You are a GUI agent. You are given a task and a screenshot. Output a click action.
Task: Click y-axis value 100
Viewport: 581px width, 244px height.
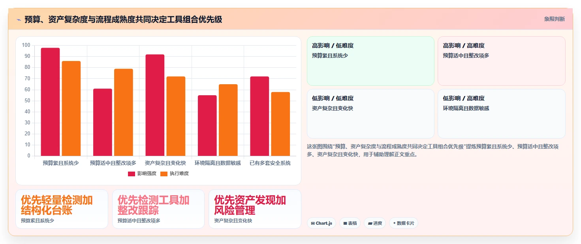(26, 45)
